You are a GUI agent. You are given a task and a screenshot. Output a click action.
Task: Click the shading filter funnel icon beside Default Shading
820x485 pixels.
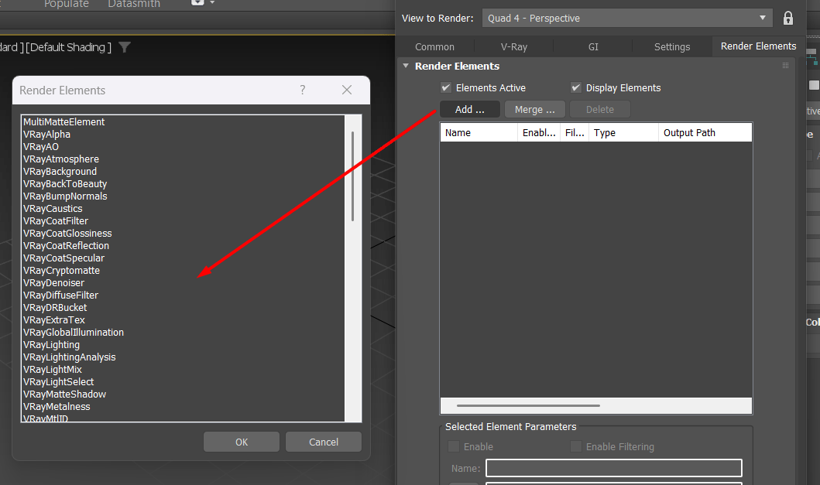124,47
